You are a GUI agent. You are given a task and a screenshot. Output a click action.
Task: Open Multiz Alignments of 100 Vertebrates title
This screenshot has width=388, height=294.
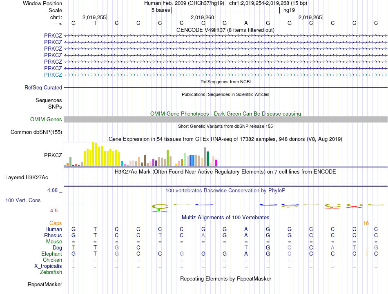click(225, 218)
